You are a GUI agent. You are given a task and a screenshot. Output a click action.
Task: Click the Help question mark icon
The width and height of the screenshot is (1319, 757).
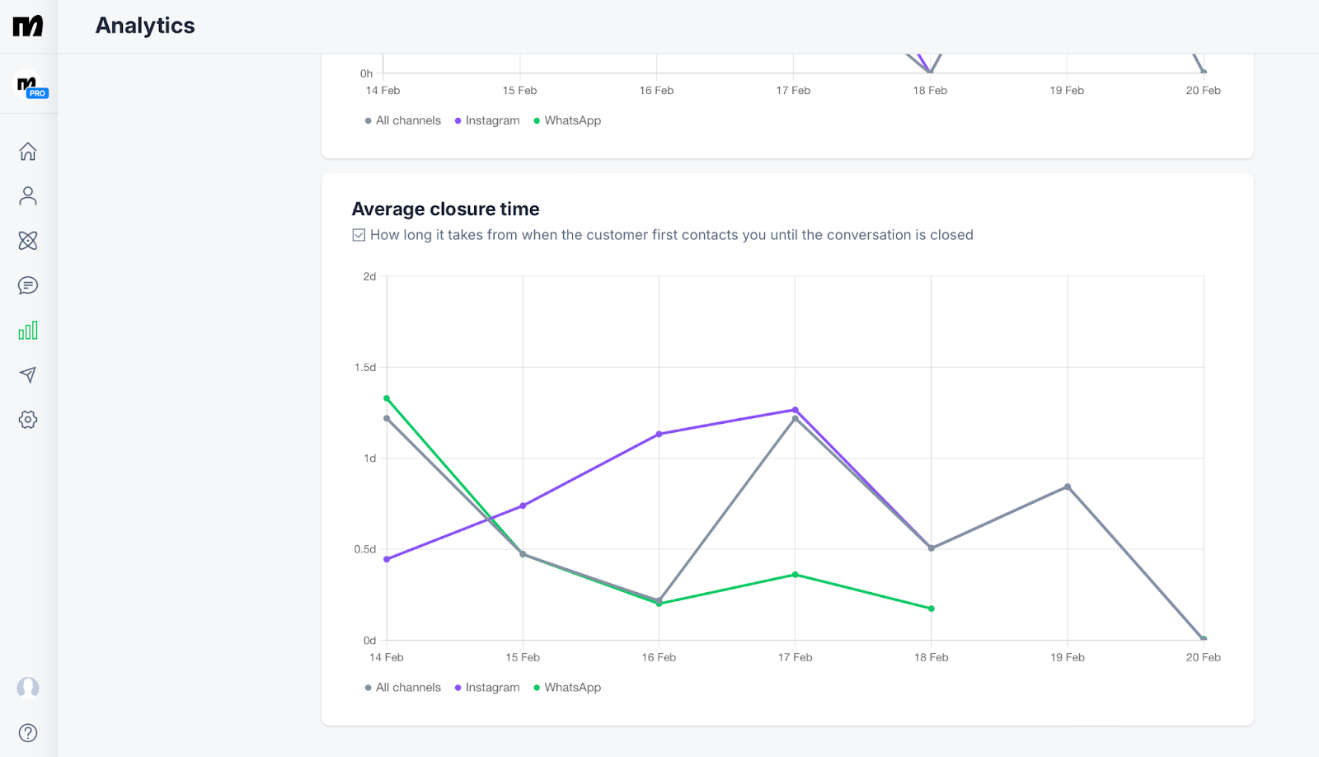(x=28, y=733)
